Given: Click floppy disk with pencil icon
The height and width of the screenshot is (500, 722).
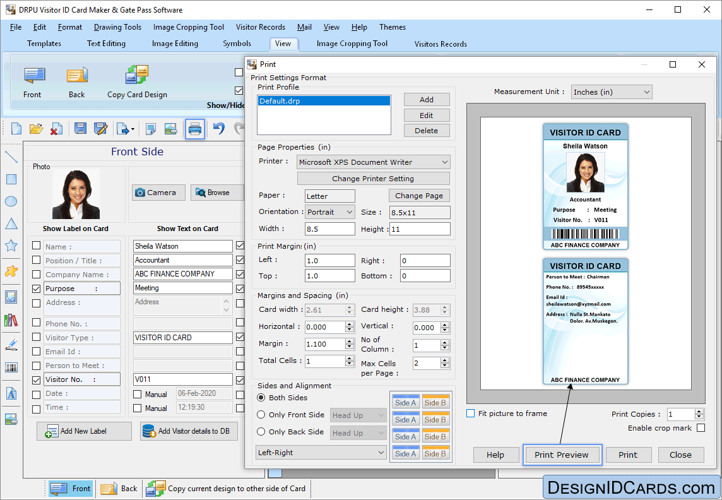Looking at the screenshot, I should point(100,128).
